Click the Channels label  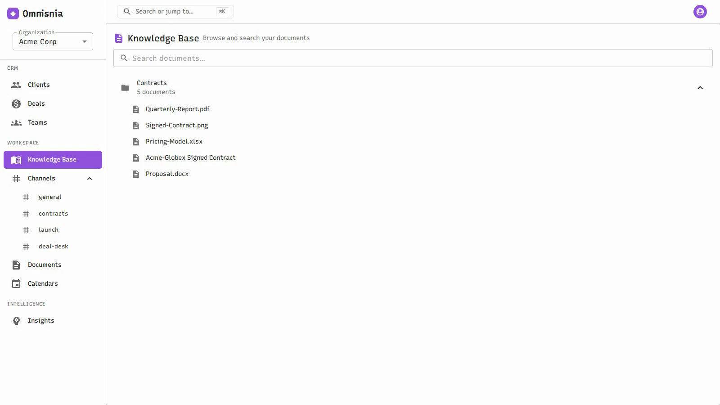(41, 178)
